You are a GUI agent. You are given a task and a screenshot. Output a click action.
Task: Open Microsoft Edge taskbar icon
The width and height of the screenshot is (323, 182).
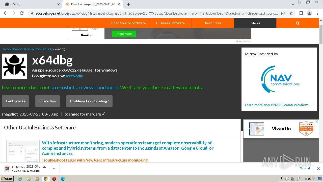tap(63, 179)
